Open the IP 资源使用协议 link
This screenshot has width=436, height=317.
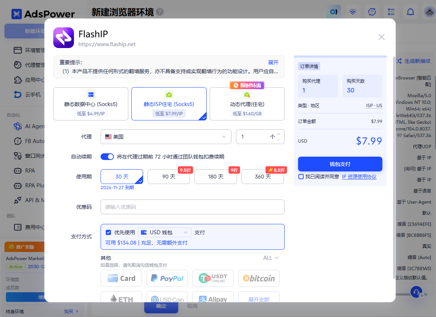pyautogui.click(x=359, y=177)
